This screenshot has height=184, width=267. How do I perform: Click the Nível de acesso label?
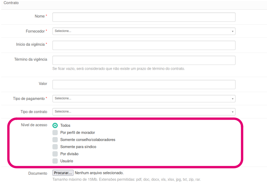click(34, 125)
